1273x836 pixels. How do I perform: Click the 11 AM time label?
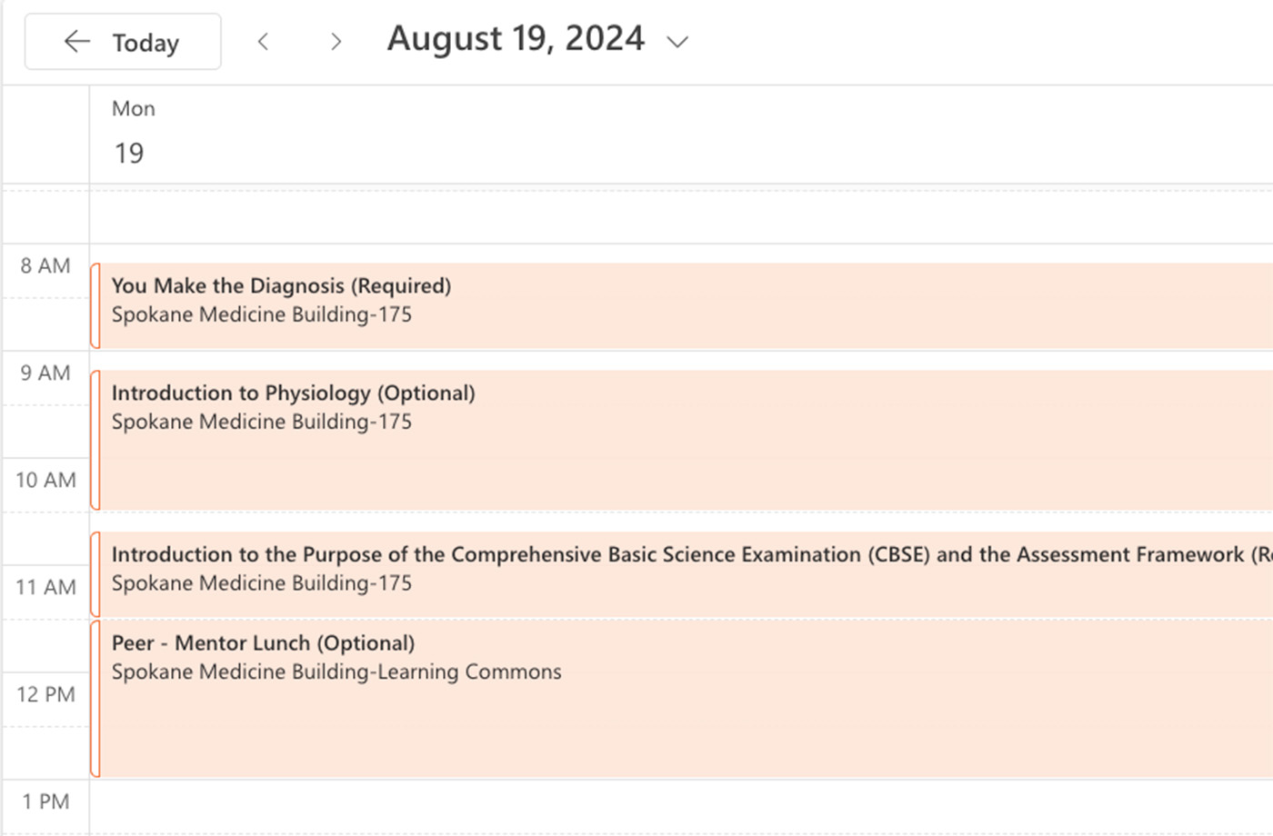[x=45, y=587]
